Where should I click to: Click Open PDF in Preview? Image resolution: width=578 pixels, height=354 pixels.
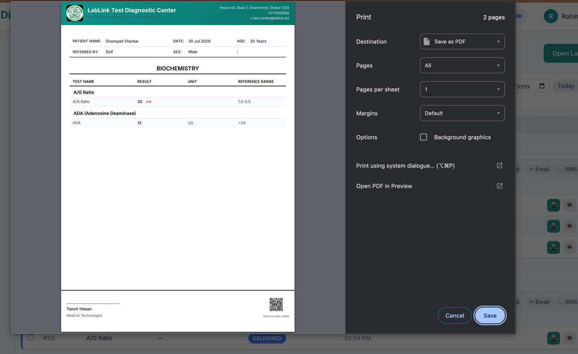click(x=384, y=186)
